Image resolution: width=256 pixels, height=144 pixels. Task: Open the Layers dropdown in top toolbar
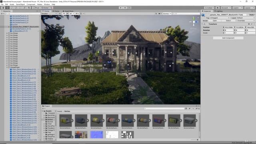[x=237, y=8]
